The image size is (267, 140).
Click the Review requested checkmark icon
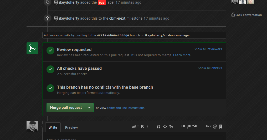coord(50,51)
